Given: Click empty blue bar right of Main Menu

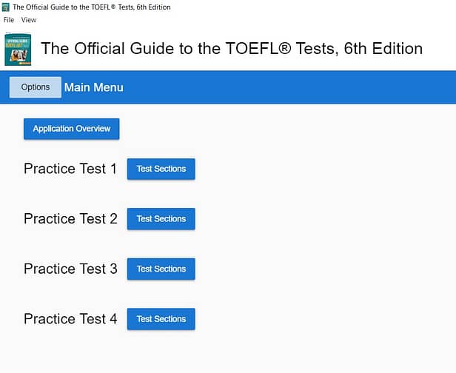Looking at the screenshot, I should pyautogui.click(x=296, y=87).
